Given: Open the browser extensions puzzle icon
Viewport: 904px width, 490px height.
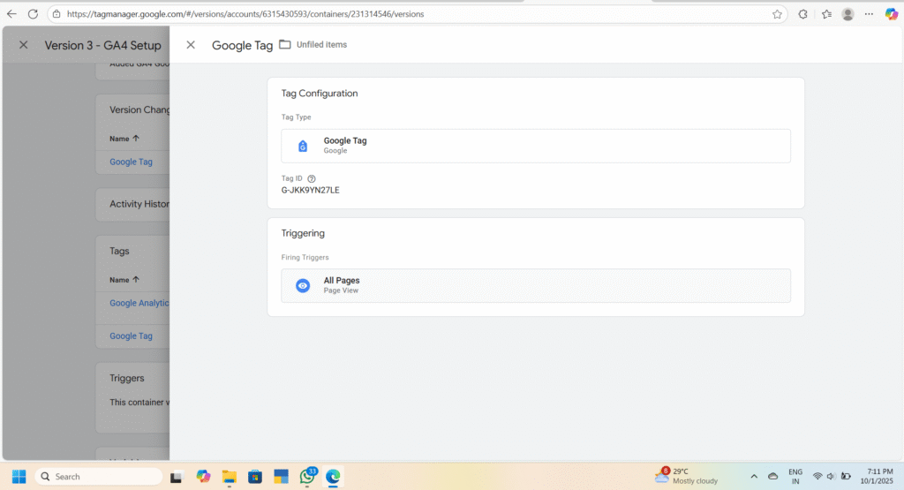Looking at the screenshot, I should click(802, 14).
